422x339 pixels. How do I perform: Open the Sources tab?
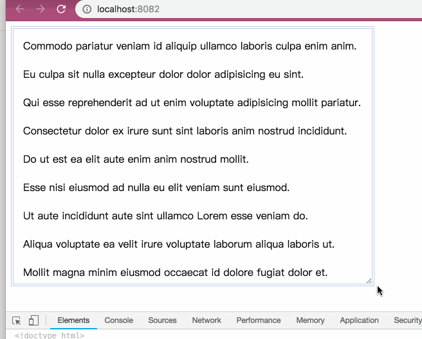(162, 320)
